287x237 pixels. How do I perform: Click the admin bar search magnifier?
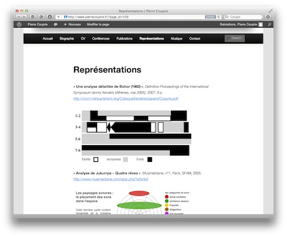(269, 25)
